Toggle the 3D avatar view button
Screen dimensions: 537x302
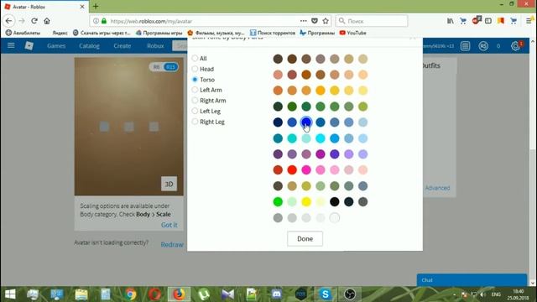click(x=169, y=184)
